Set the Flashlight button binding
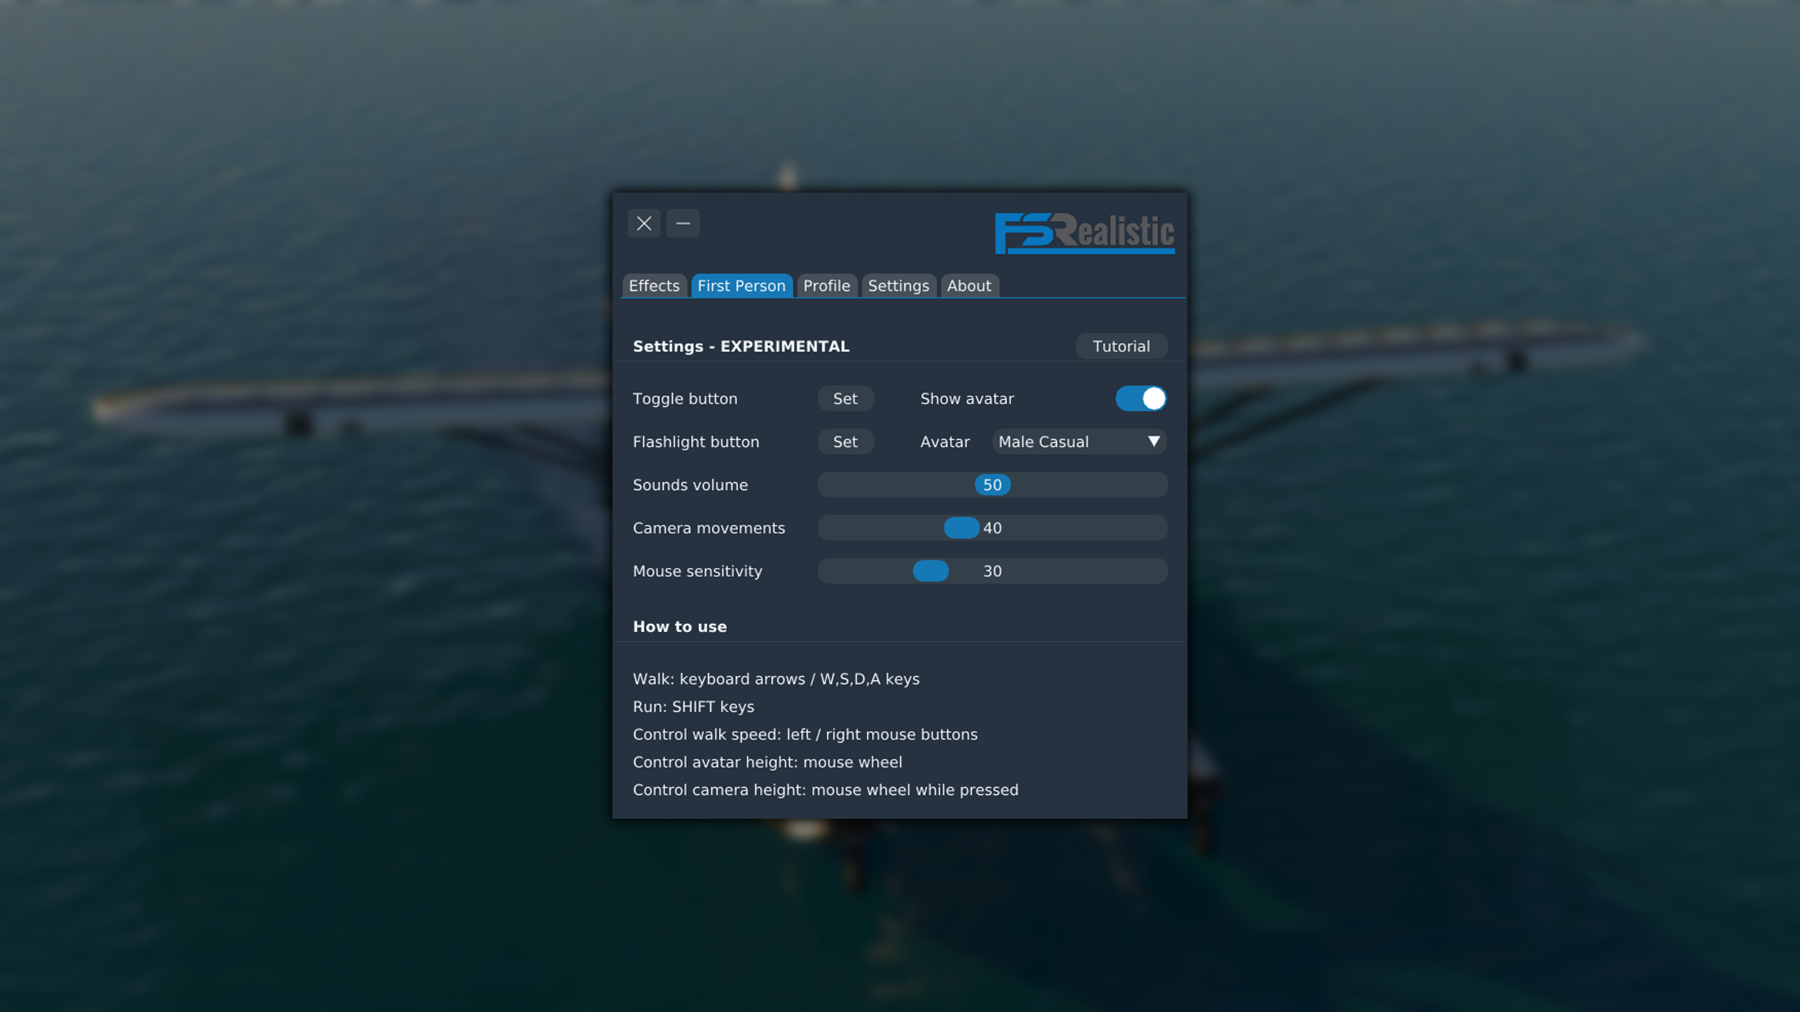 (845, 441)
